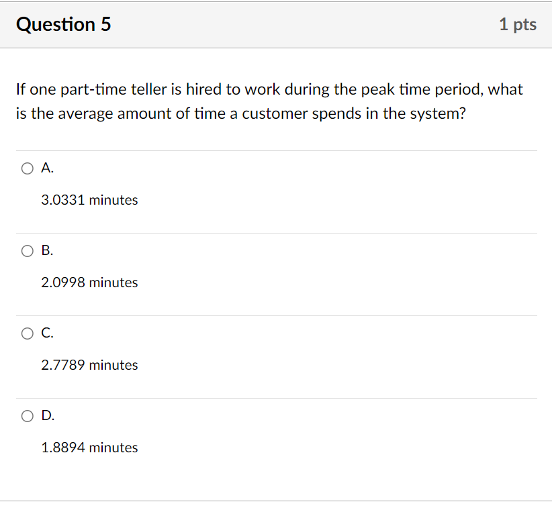Click the answer text 2.0998 minutes
552x510 pixels.
[89, 283]
